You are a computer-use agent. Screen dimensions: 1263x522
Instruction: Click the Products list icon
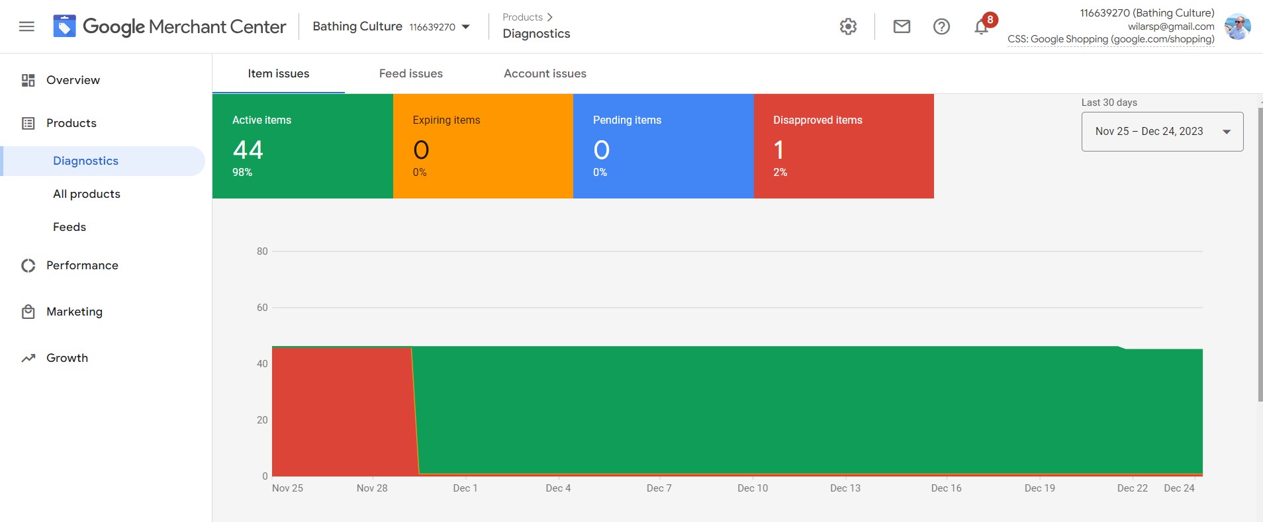coord(28,123)
